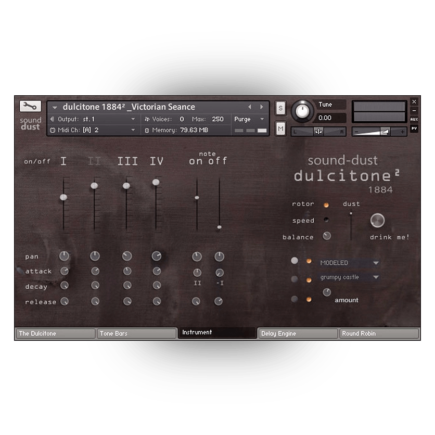This screenshot has height=435, width=435.
Task: Click the rotor balance knob
Action: 327,236
